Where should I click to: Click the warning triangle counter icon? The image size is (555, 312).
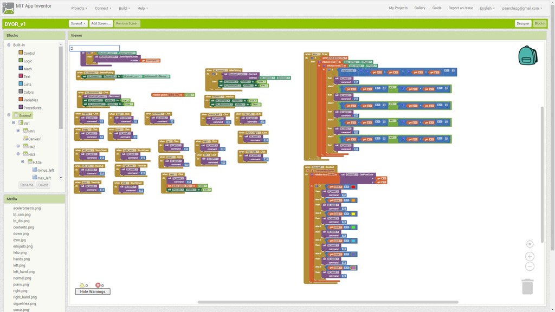tap(82, 285)
